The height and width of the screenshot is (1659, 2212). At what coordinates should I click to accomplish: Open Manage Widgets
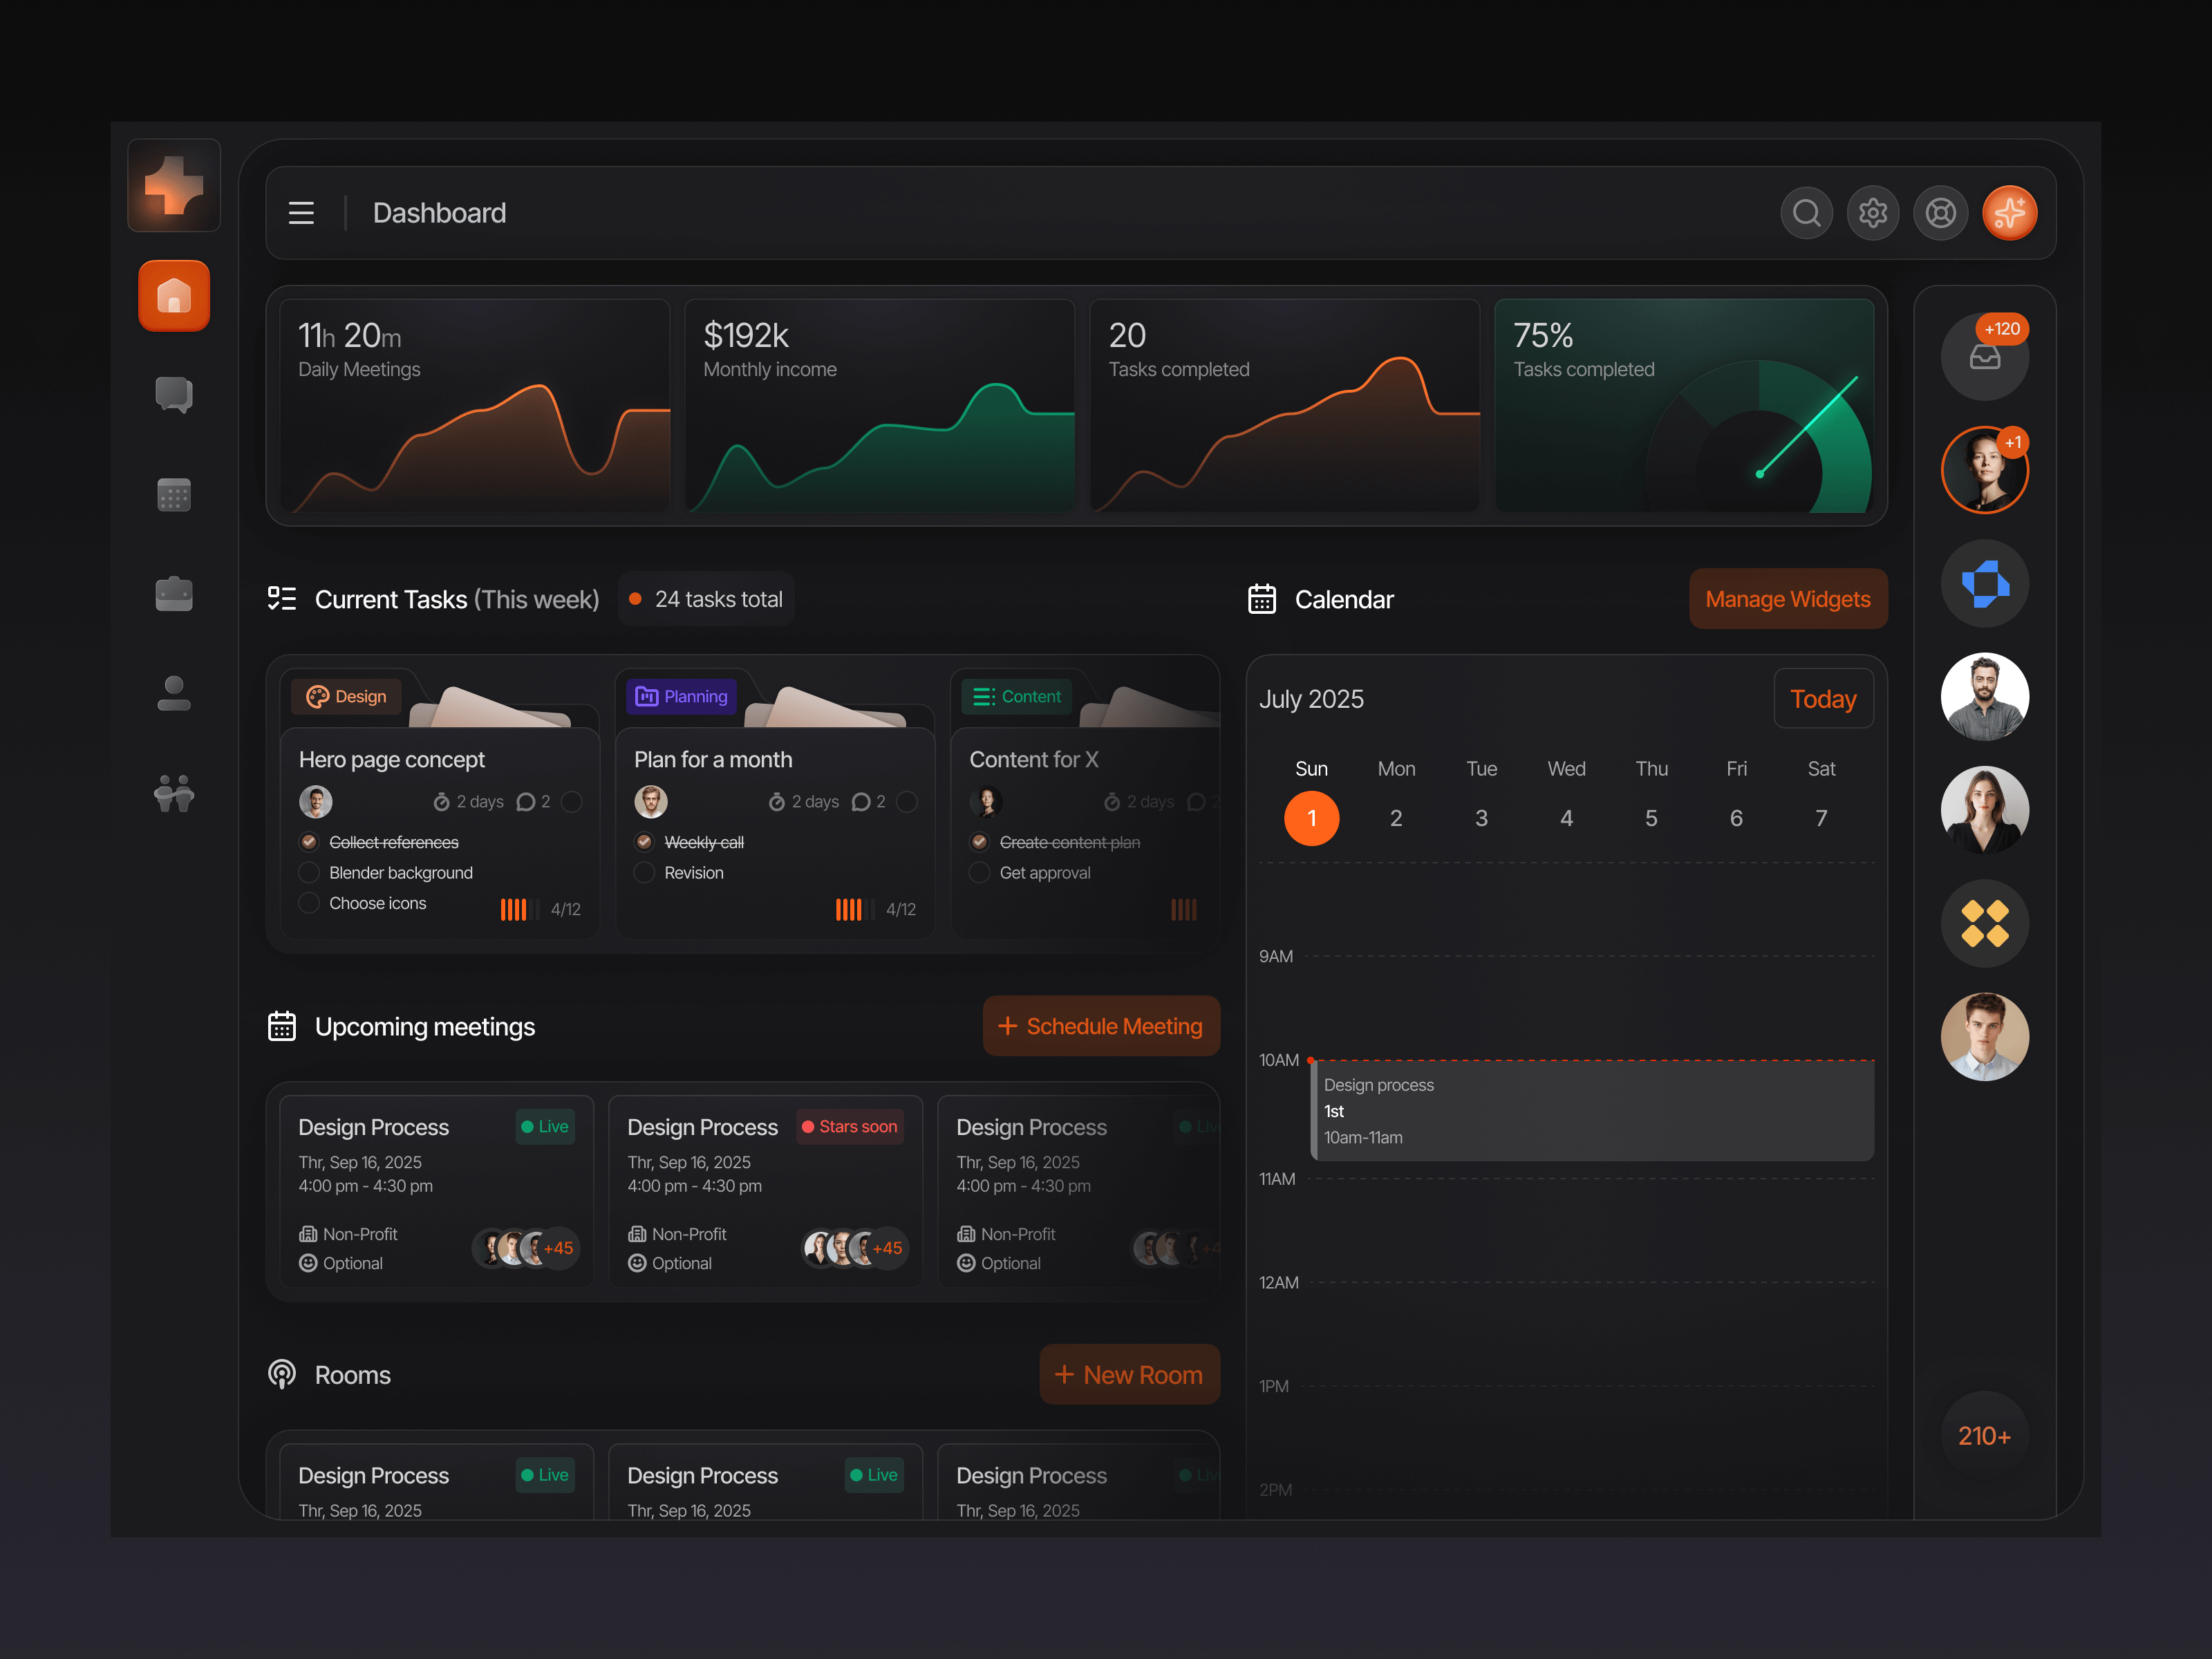(1787, 598)
